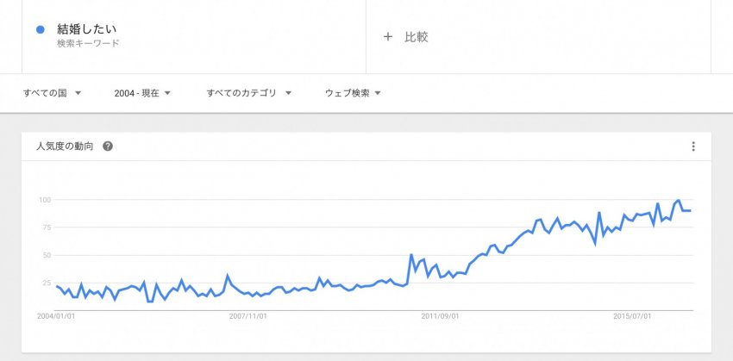Click the arrow beside ウェブ検索
The height and width of the screenshot is (361, 733).
pos(378,93)
